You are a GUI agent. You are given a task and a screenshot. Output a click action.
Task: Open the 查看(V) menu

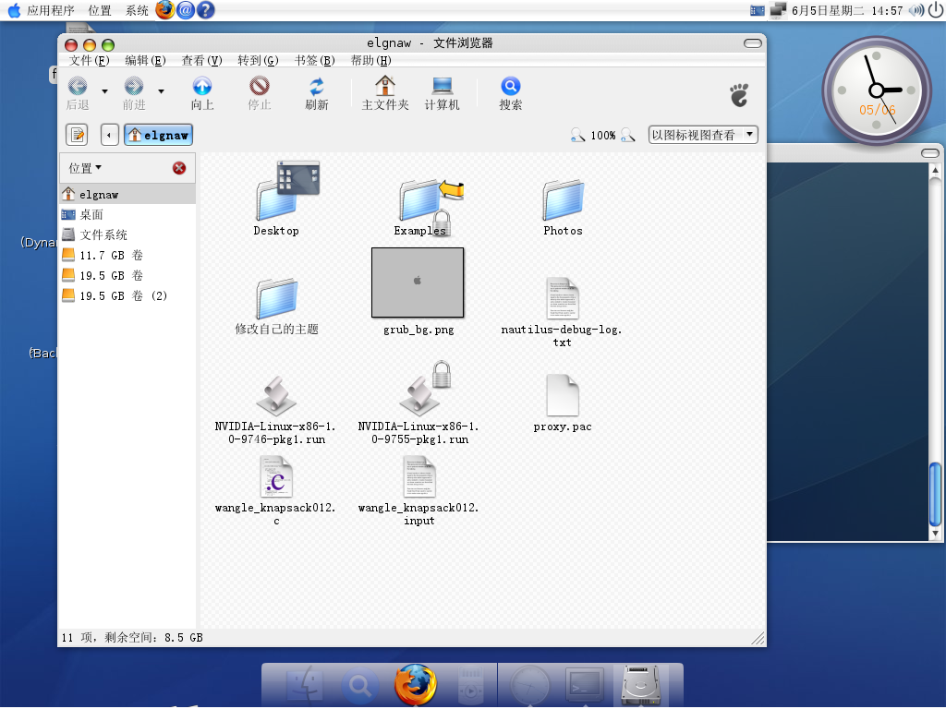202,60
